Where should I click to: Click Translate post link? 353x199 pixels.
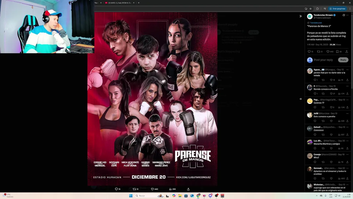point(316,23)
